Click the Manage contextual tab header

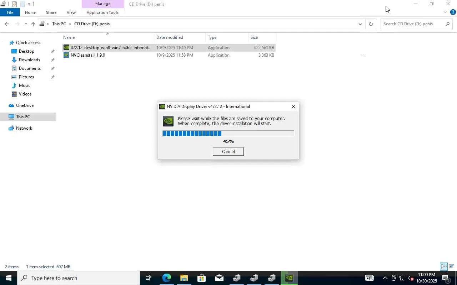pyautogui.click(x=103, y=4)
